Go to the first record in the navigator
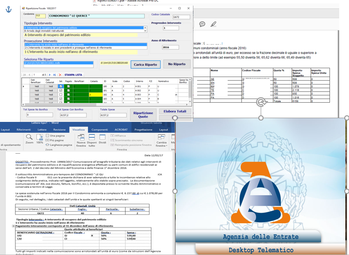349x255 pixels. coord(24,75)
